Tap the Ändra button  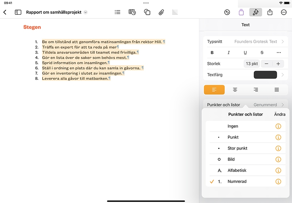point(279,114)
